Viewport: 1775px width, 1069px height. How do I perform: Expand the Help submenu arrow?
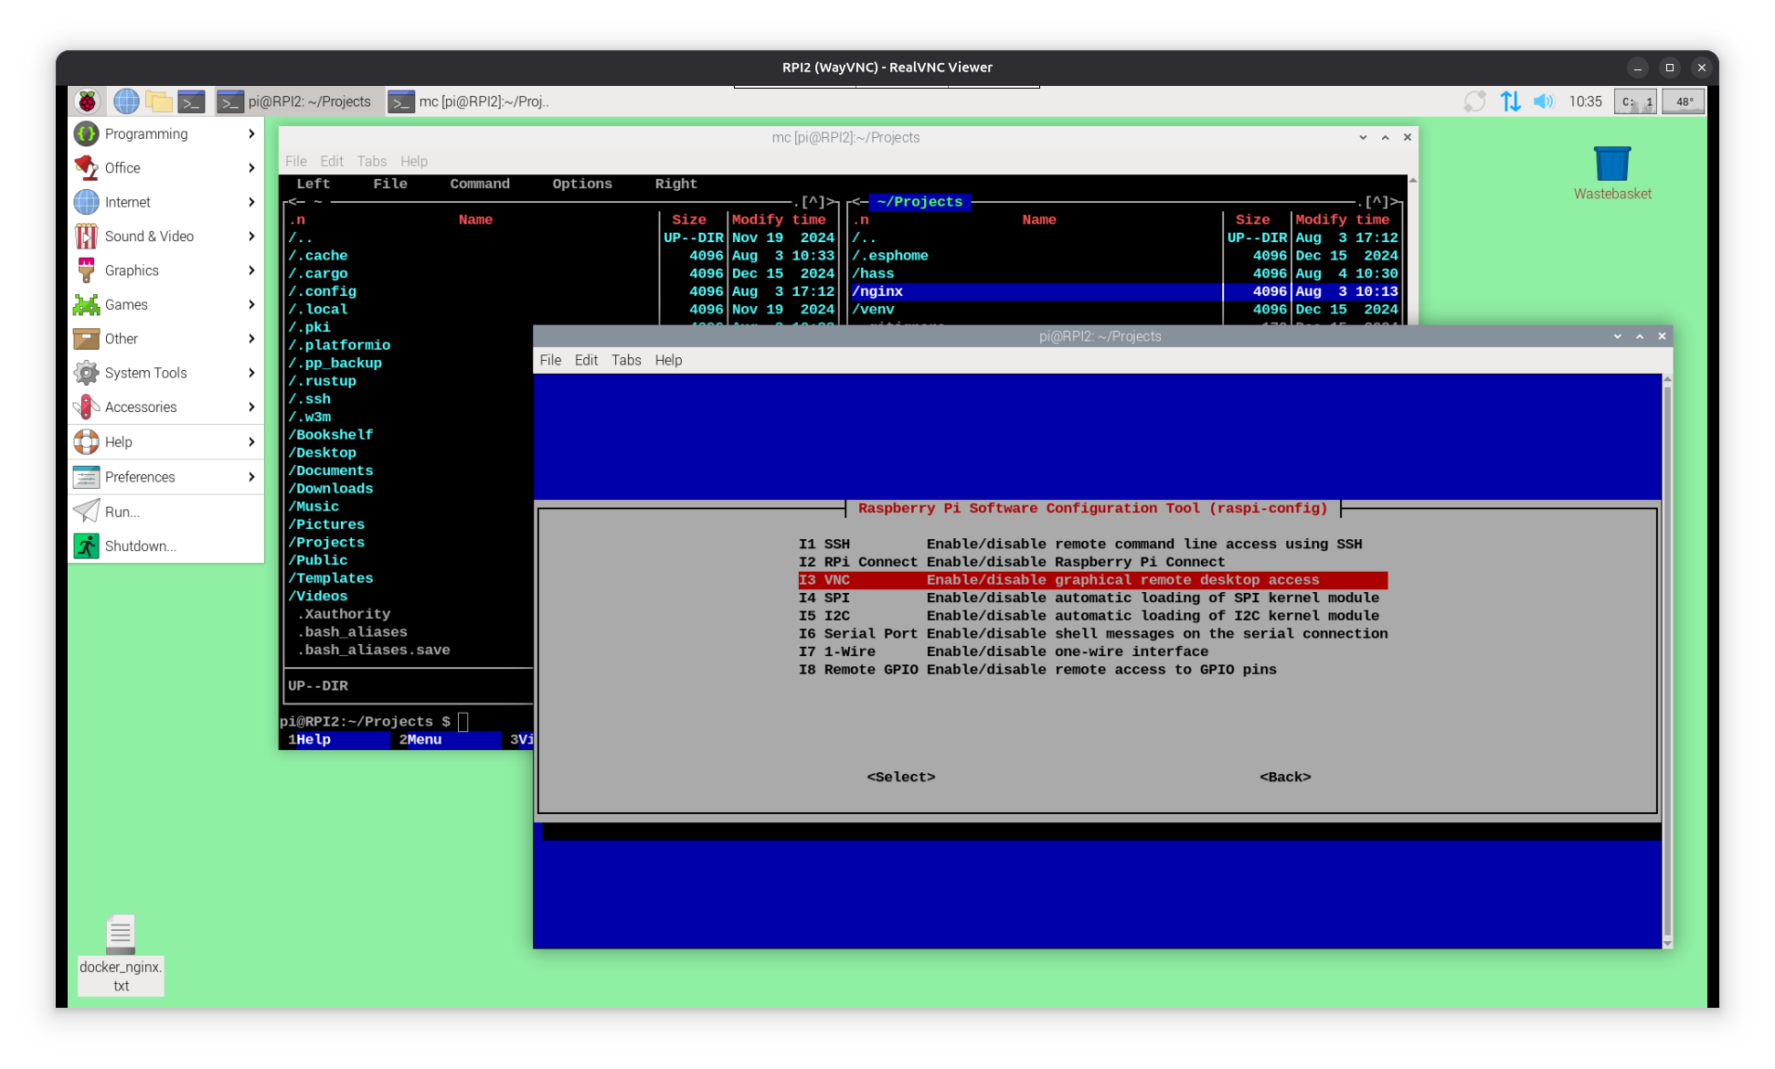(x=251, y=442)
